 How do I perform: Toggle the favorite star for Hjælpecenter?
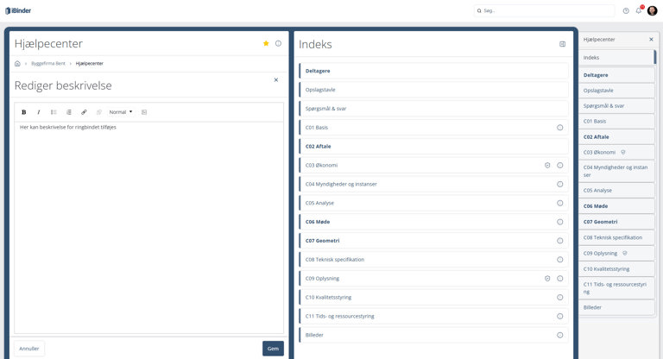266,43
